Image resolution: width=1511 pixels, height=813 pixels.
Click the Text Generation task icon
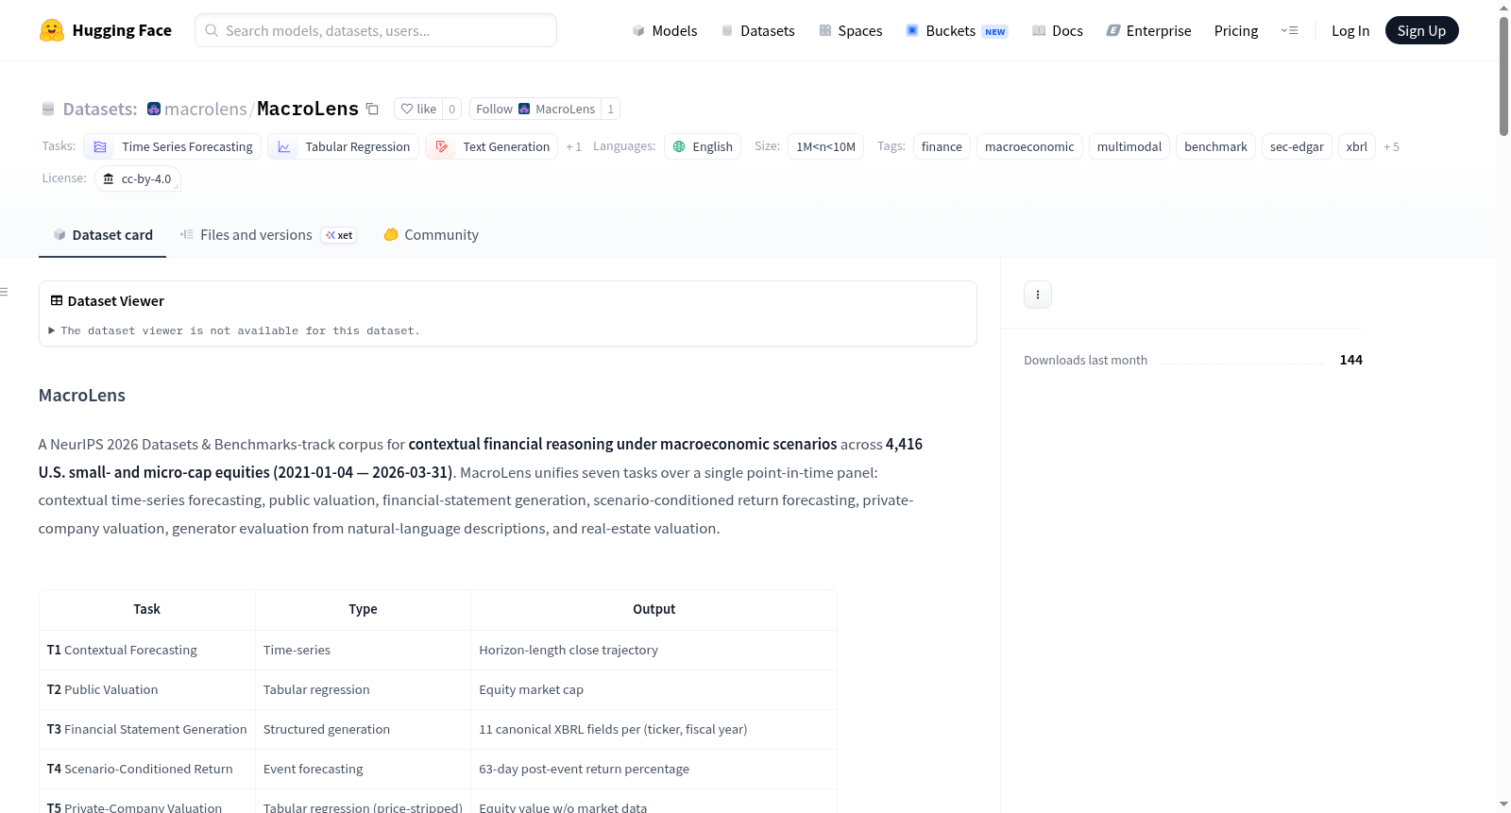click(x=442, y=146)
